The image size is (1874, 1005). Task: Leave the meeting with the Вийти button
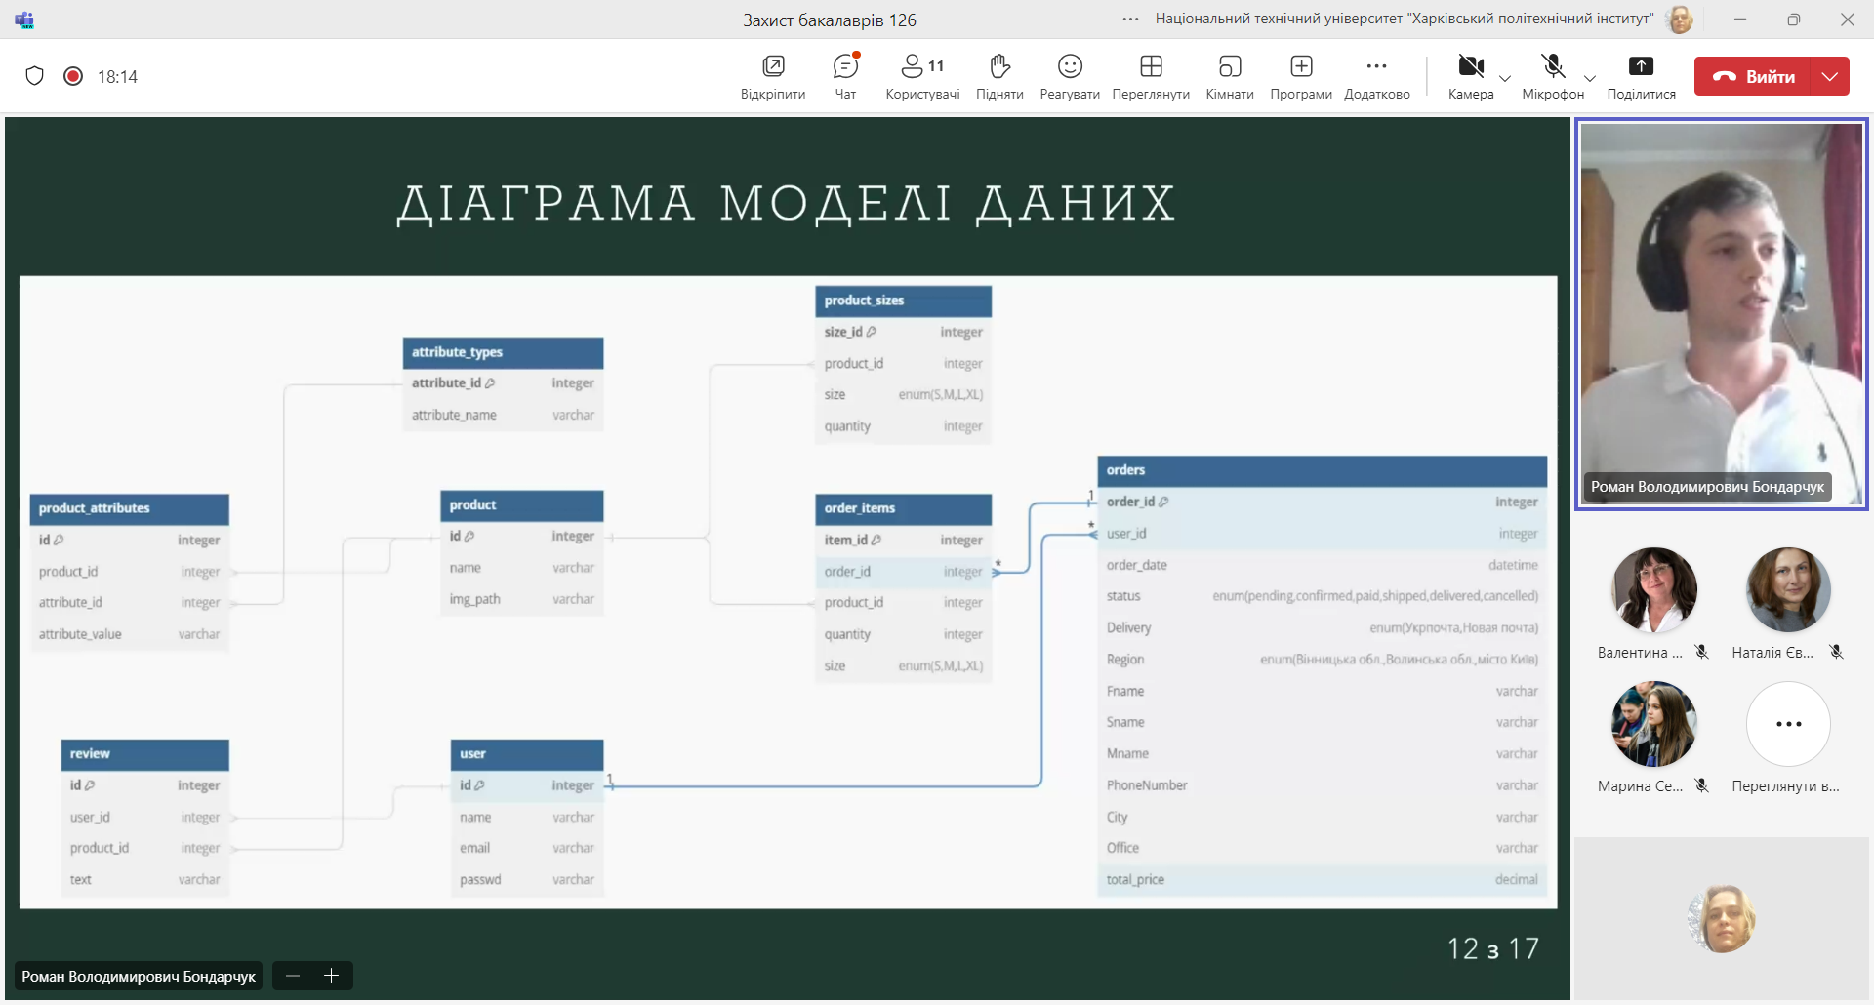pos(1753,76)
